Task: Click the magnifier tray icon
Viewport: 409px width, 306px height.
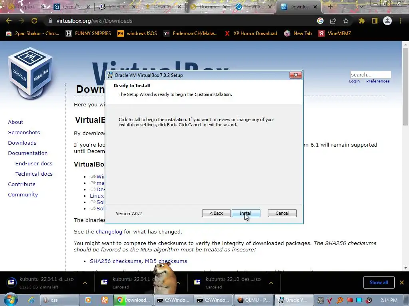Action: tap(340, 300)
